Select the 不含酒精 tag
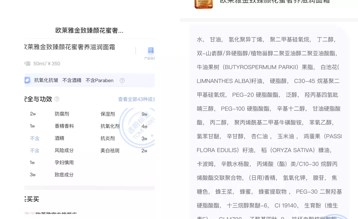The width and height of the screenshot is (358, 219). pos(72,80)
